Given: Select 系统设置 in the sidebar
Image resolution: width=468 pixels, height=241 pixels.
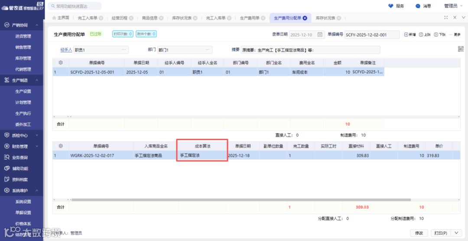Looking at the screenshot, I should [23, 202].
